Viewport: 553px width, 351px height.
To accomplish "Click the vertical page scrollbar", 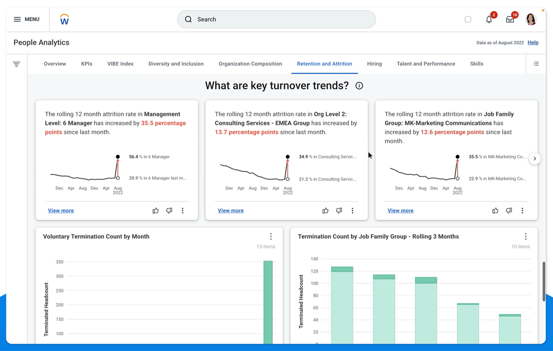I will point(544,281).
